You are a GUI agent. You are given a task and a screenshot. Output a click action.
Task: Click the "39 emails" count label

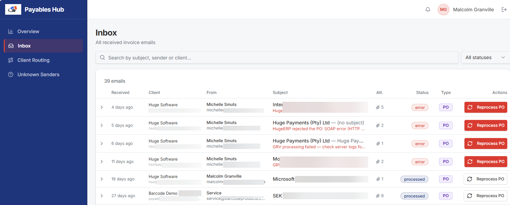(115, 81)
